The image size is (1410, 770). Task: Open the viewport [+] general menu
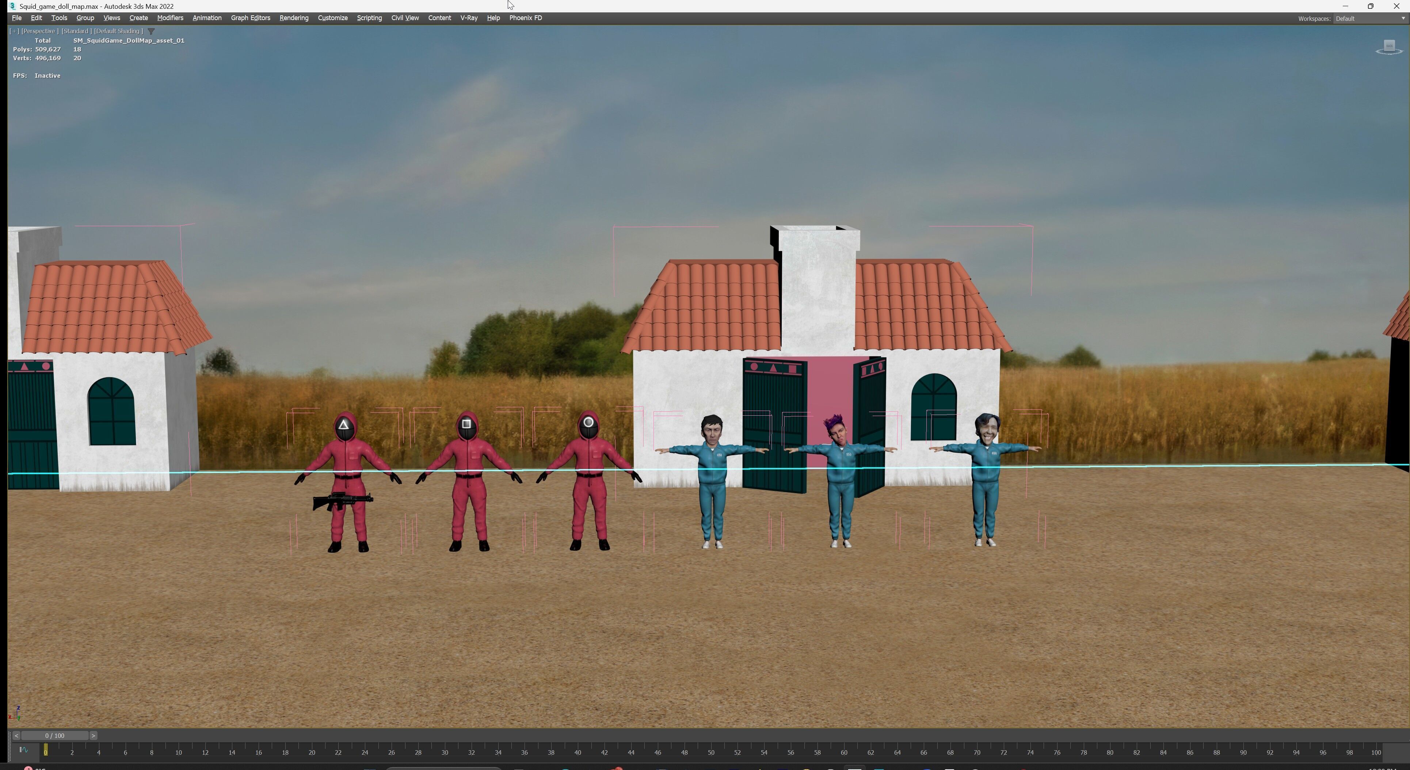click(x=14, y=31)
